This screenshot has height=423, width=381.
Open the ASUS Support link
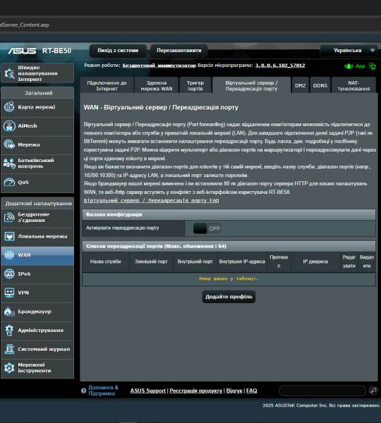tap(147, 391)
